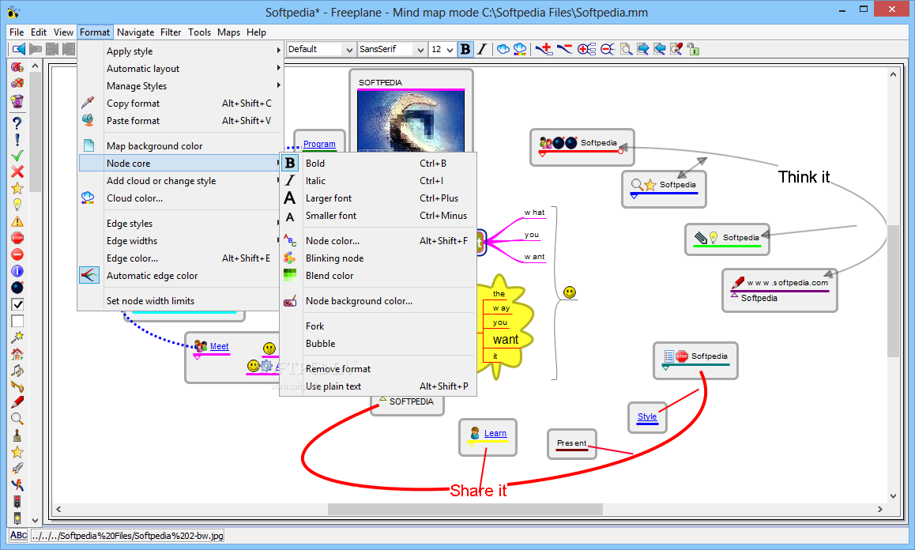Viewport: 915px width, 550px height.
Task: Open the File menu
Action: (17, 32)
